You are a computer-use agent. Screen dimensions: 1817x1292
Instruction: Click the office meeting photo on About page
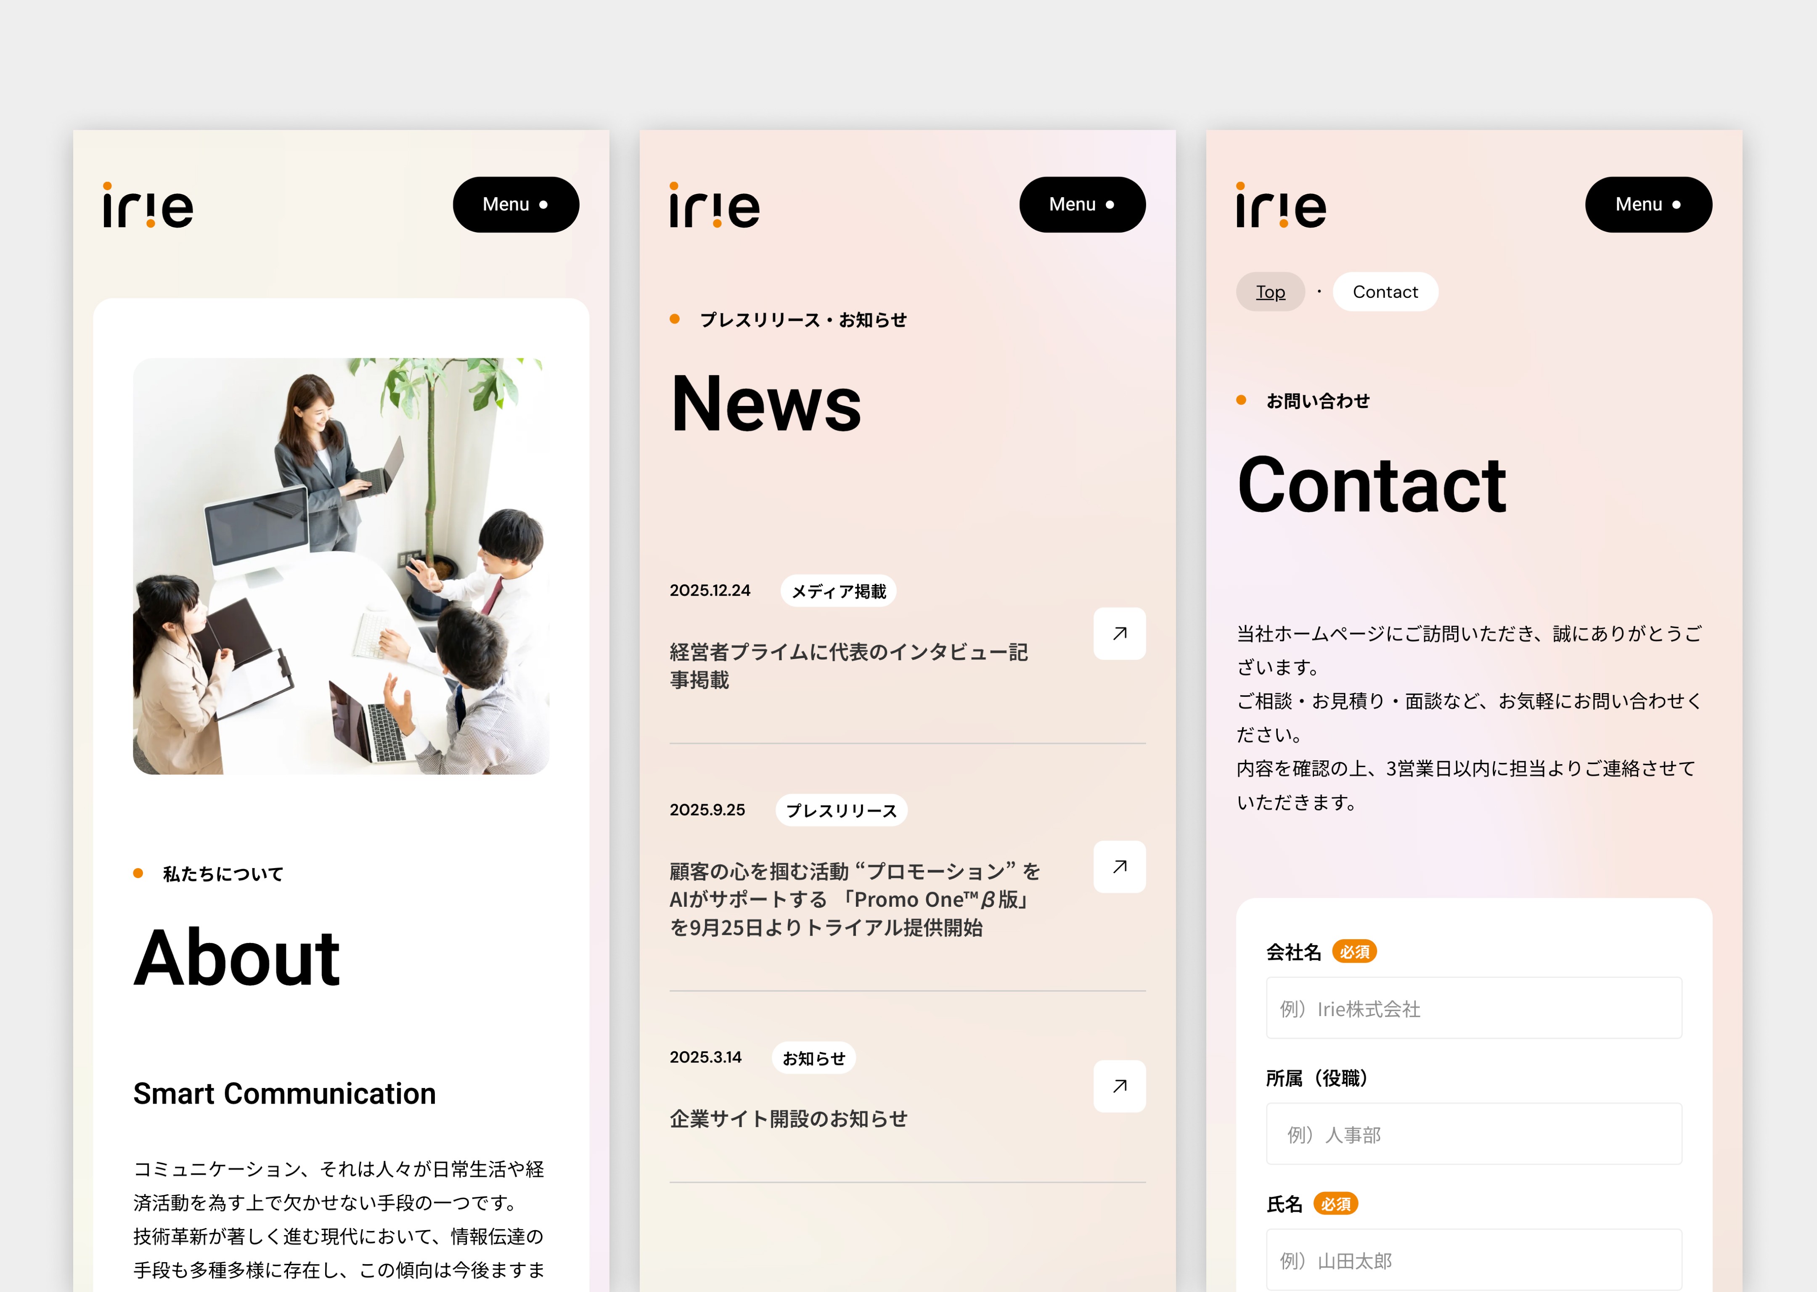coord(341,566)
